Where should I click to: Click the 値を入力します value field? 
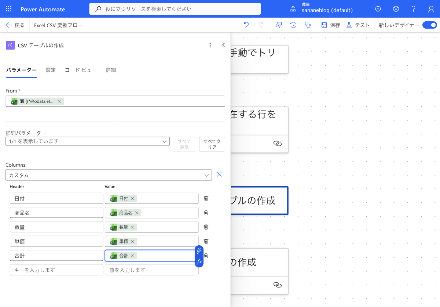coord(152,270)
